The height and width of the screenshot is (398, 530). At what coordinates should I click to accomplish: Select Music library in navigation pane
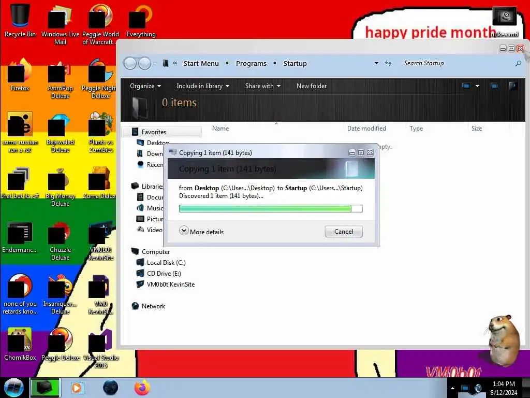(x=150, y=208)
